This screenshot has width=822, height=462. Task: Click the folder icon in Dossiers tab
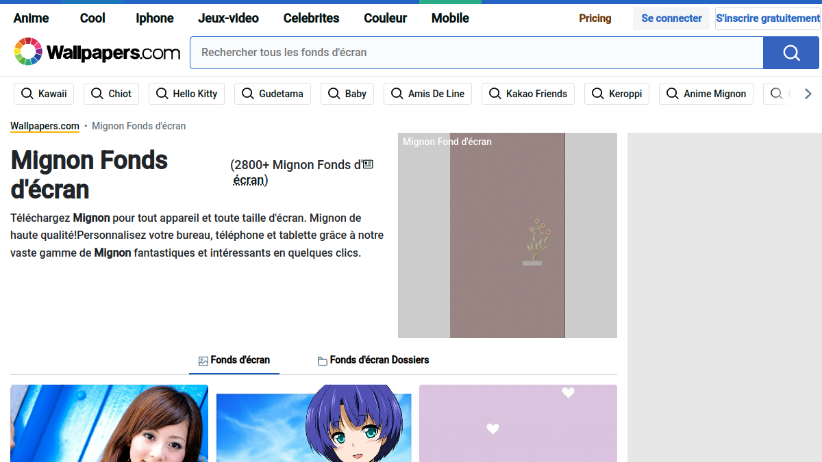coord(323,361)
